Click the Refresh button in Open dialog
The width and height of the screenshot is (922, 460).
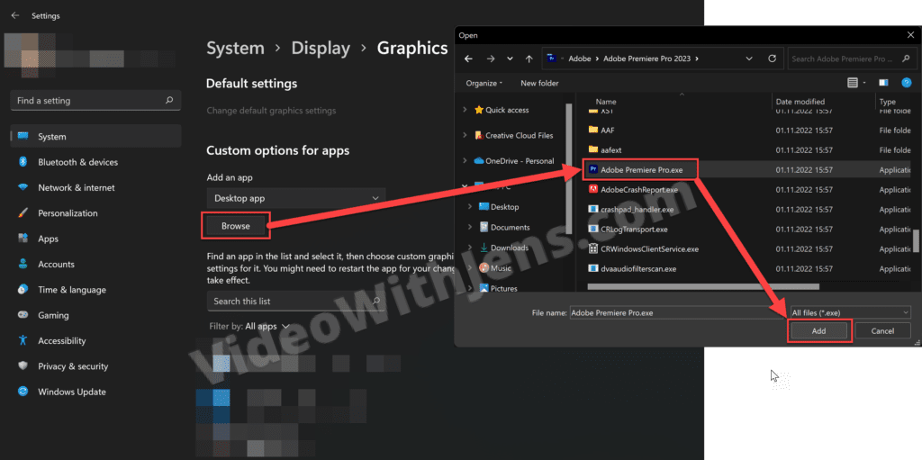(x=772, y=59)
